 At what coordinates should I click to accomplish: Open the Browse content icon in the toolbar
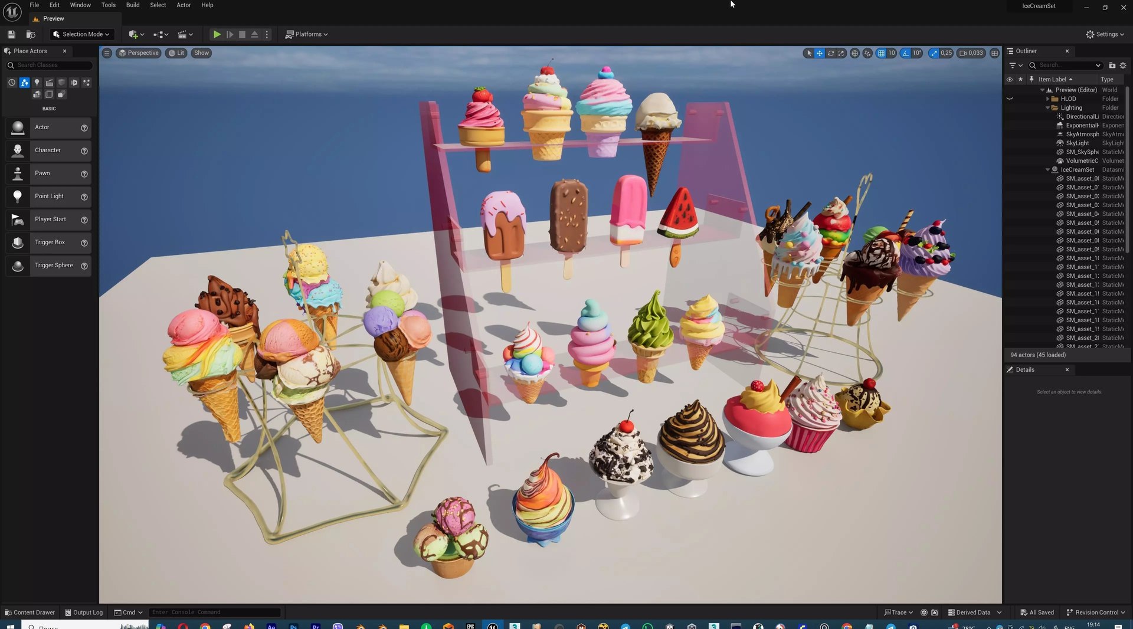coord(31,34)
